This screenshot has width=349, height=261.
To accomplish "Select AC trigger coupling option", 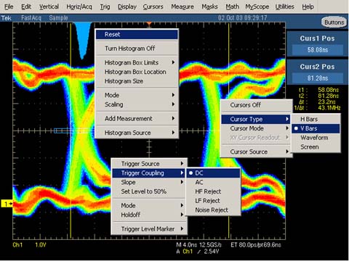I will 213,182.
